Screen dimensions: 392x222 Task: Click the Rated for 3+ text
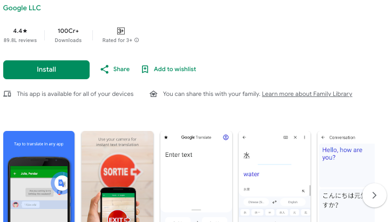[x=117, y=40]
